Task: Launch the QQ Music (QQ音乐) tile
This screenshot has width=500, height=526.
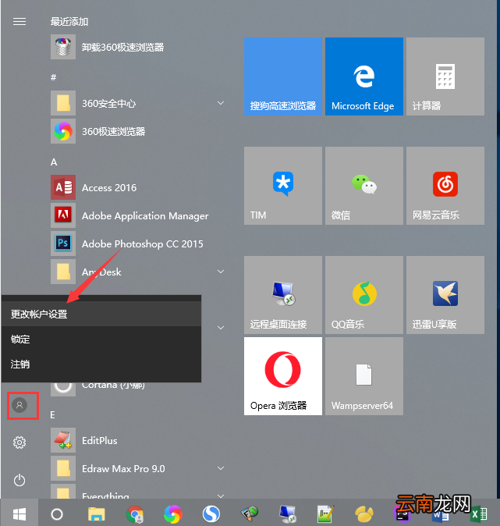Action: 364,295
